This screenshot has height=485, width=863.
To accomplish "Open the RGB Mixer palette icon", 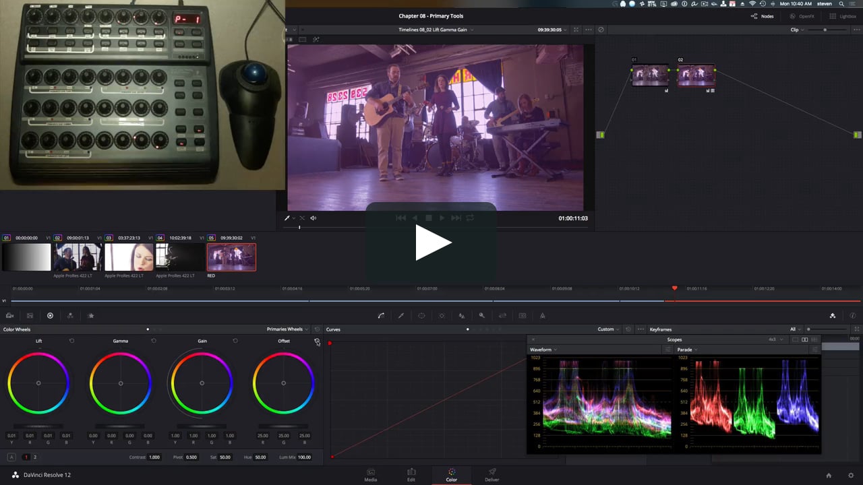I will point(70,315).
